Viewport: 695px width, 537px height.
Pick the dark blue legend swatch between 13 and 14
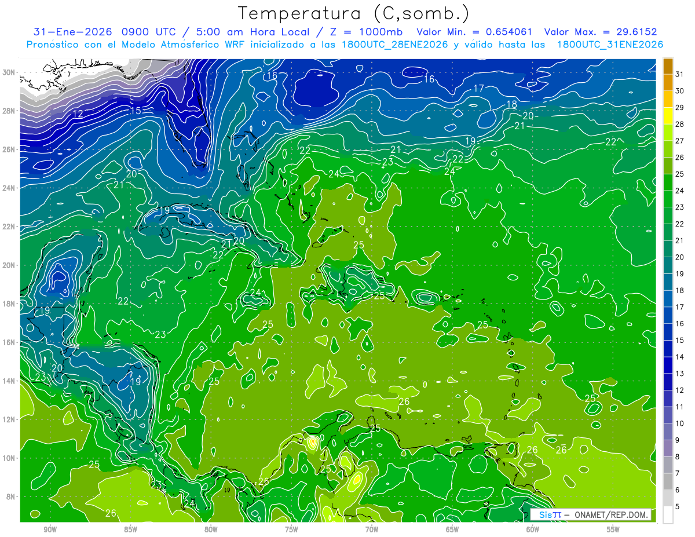pyautogui.click(x=668, y=365)
